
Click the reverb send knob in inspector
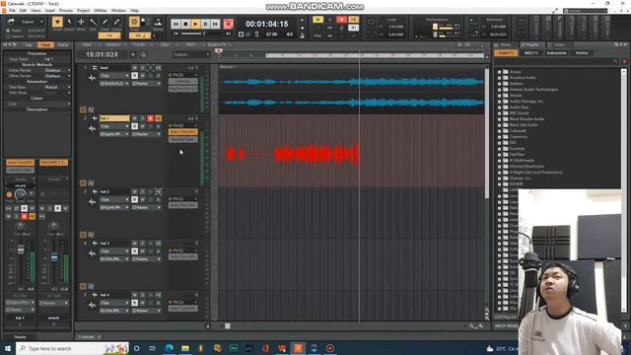click(20, 195)
